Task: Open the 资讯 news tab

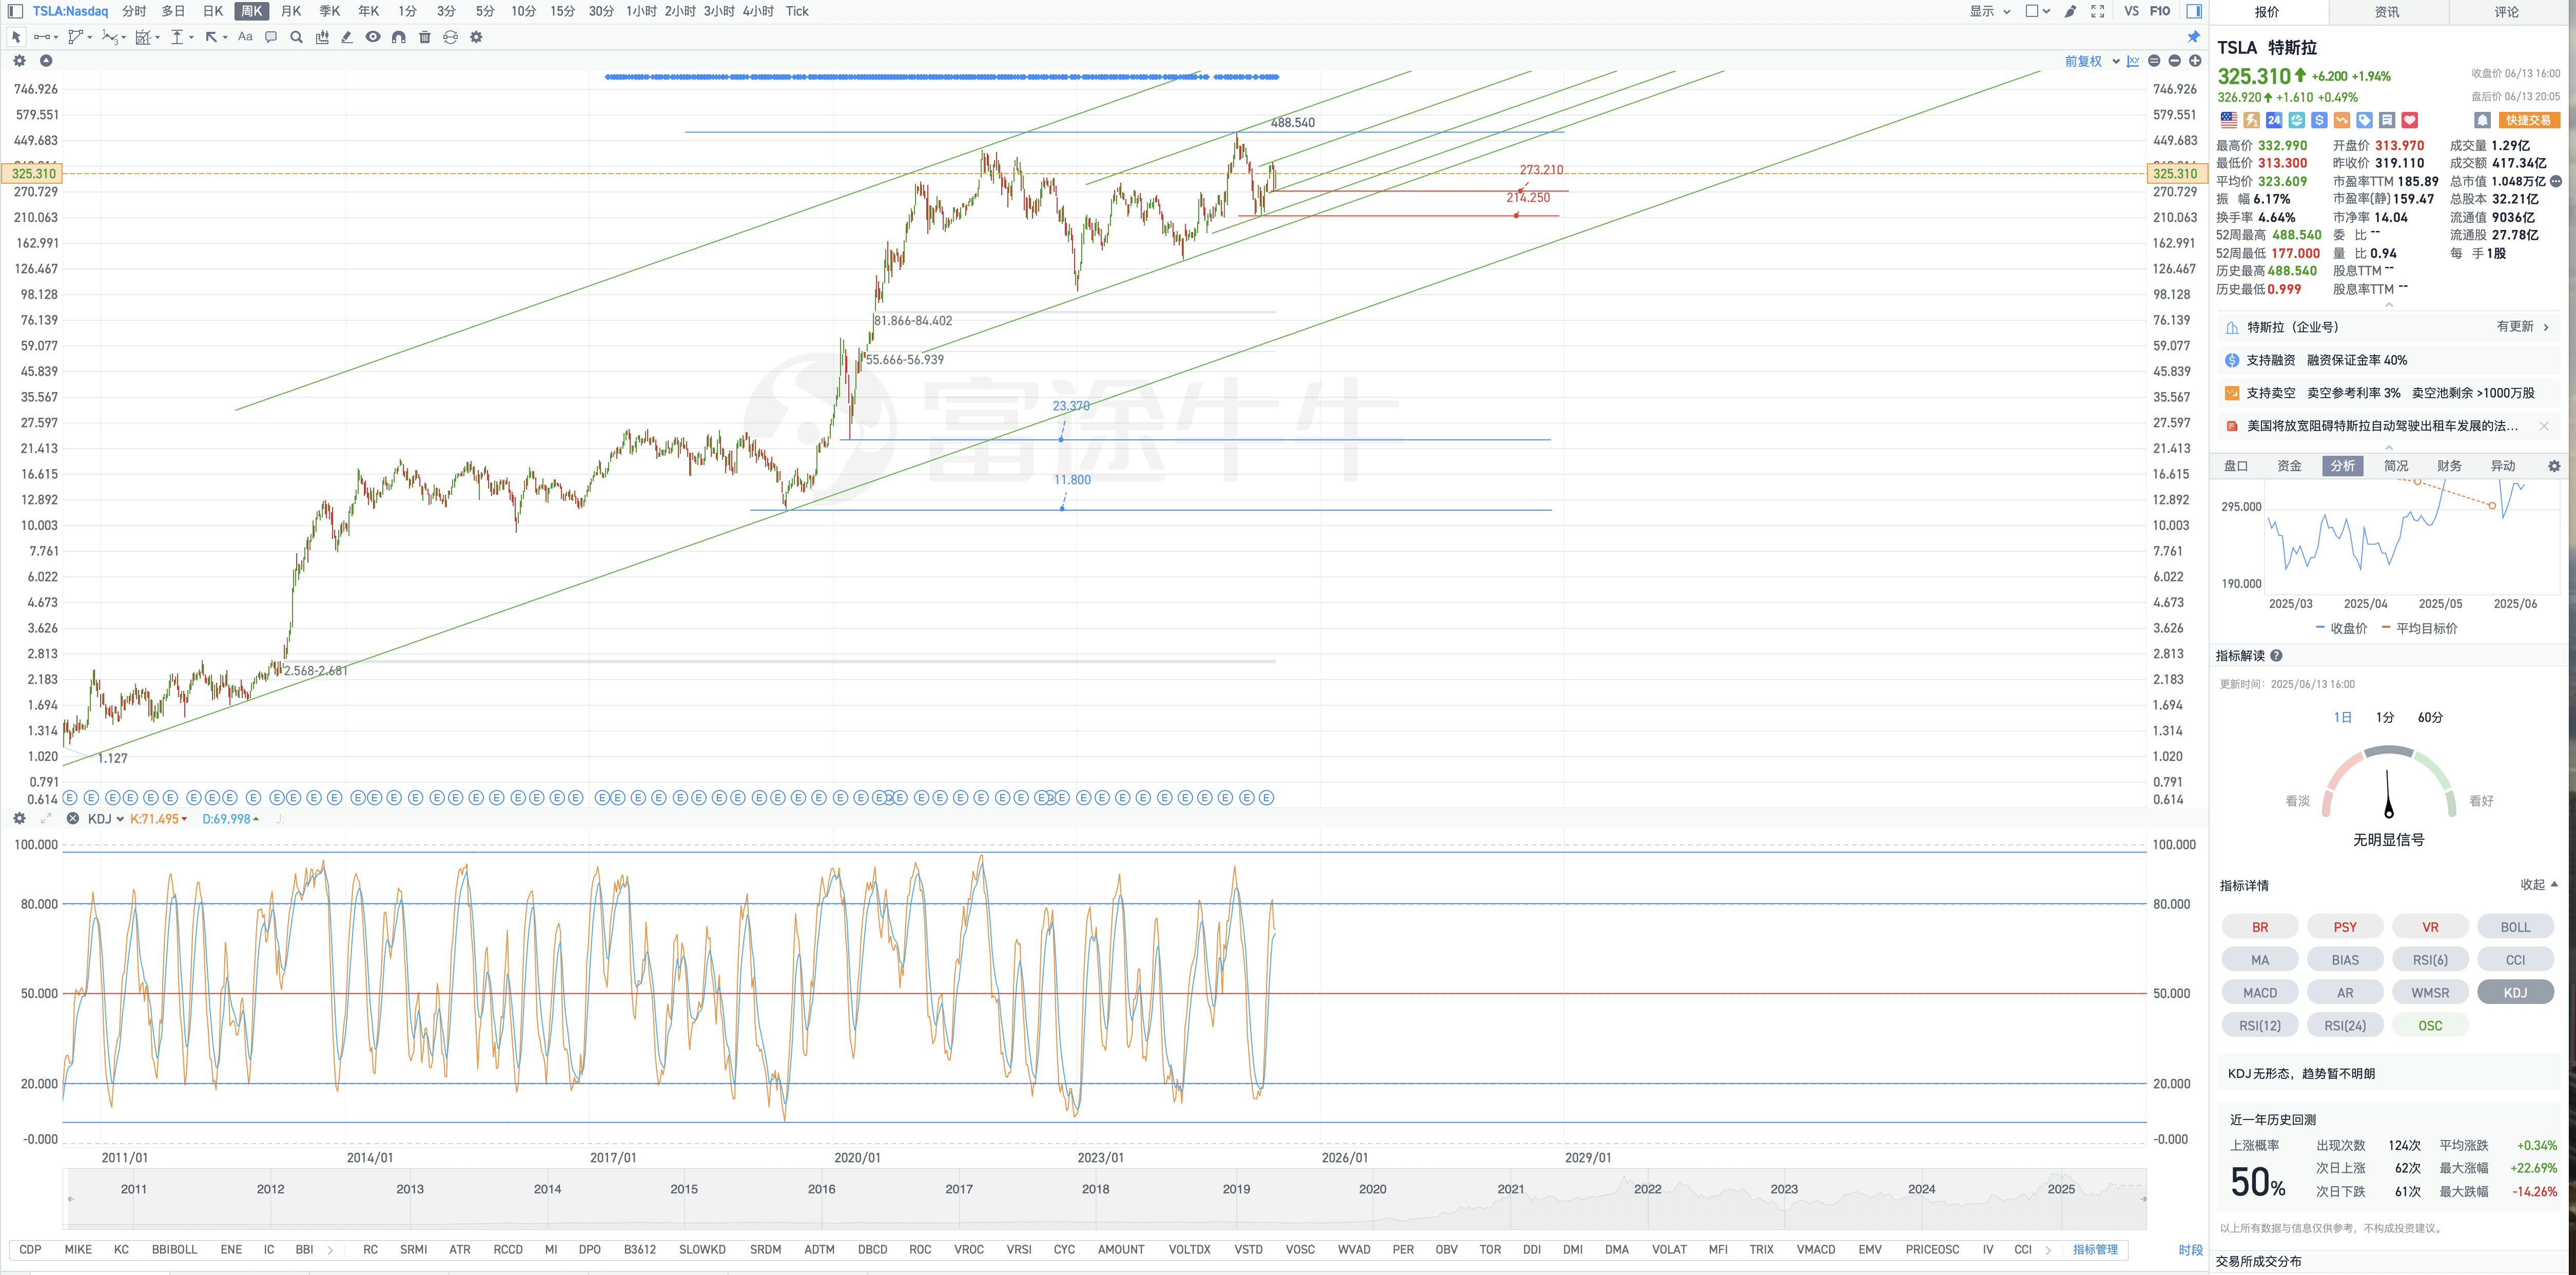Action: (x=2387, y=12)
